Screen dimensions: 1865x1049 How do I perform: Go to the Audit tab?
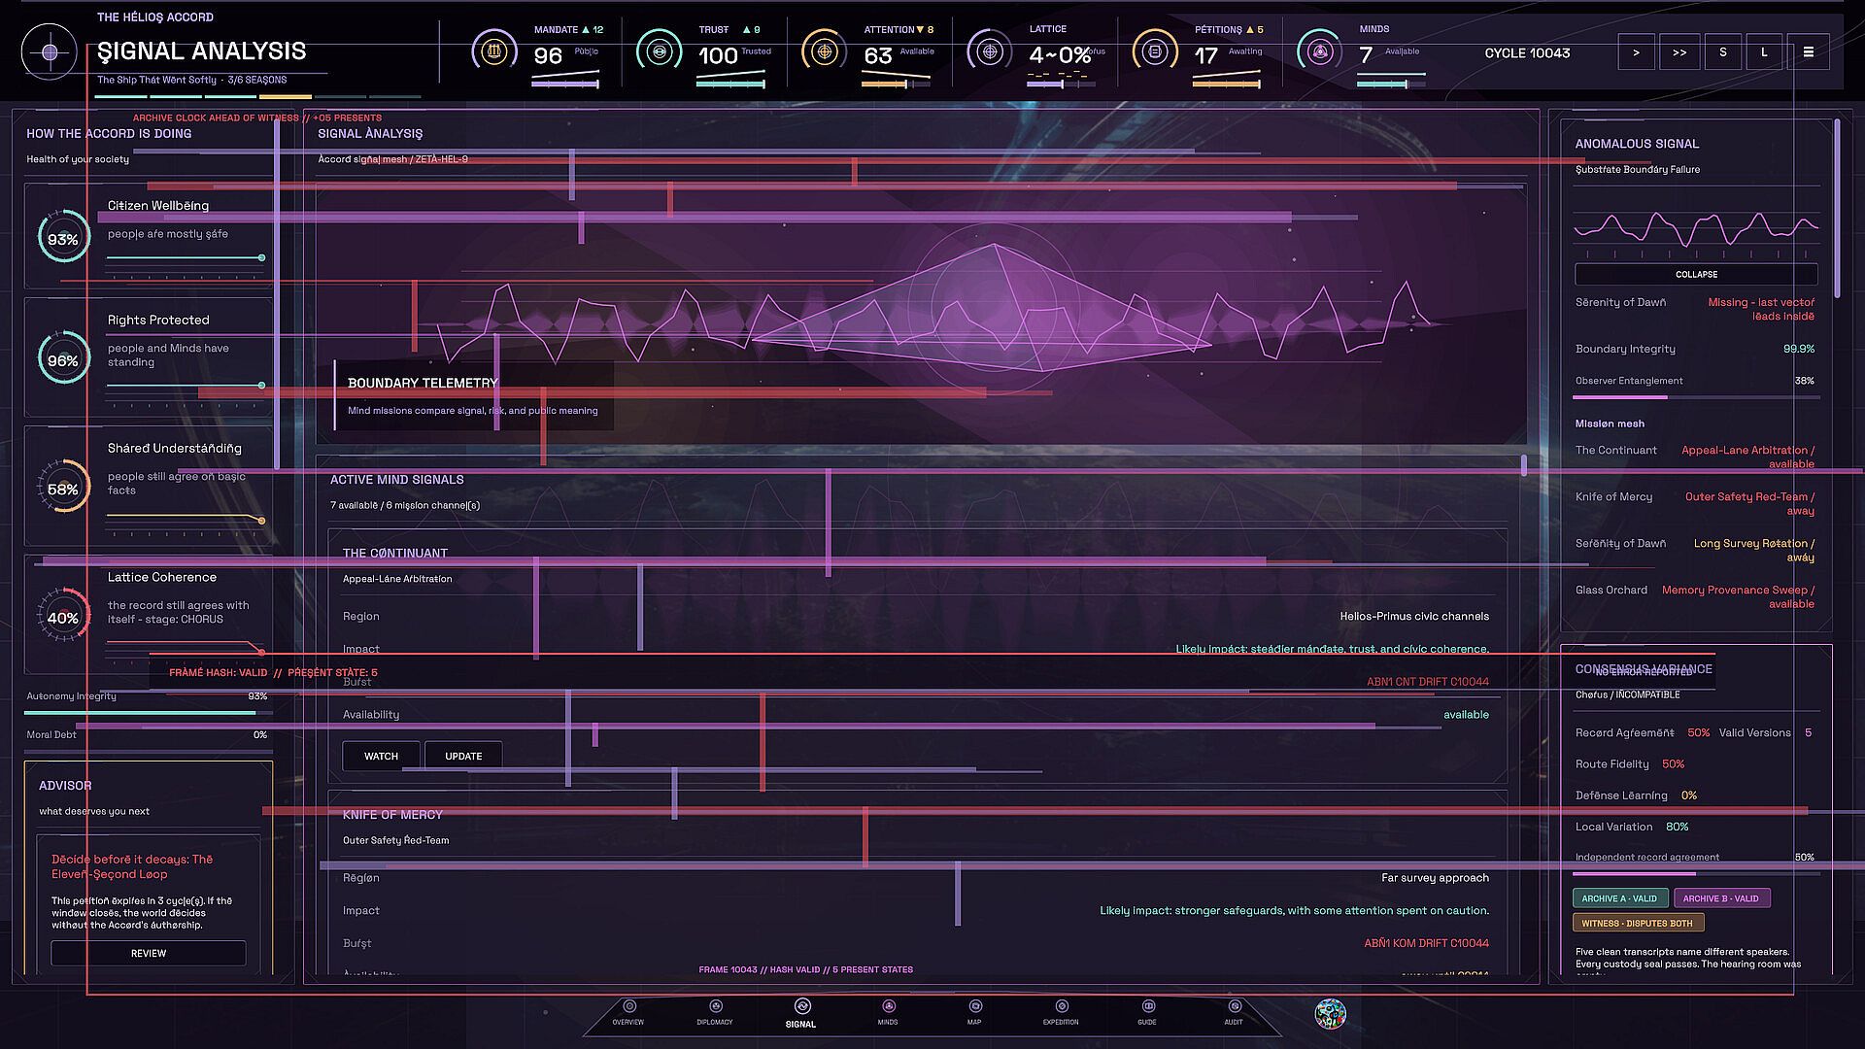pos(1234,1013)
